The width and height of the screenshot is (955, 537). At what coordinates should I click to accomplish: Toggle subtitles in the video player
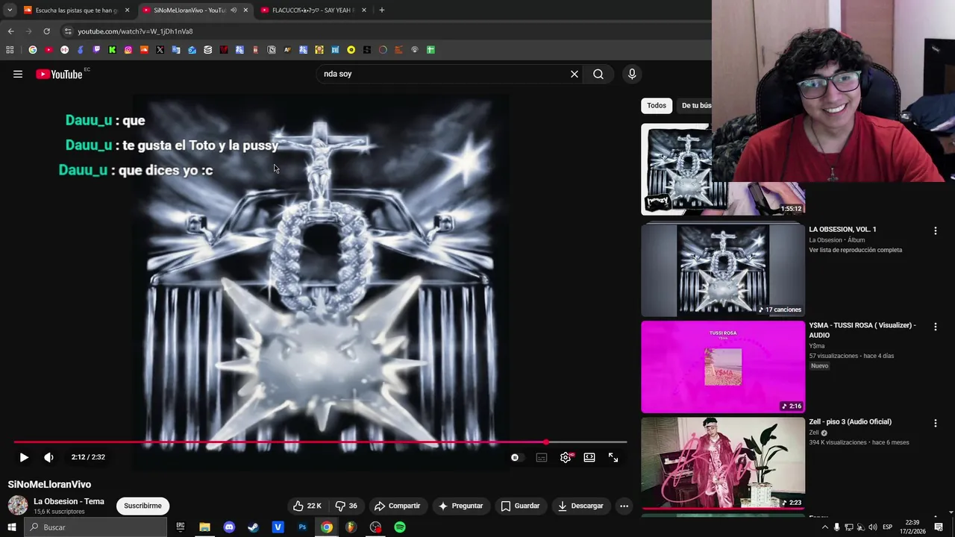pos(542,457)
